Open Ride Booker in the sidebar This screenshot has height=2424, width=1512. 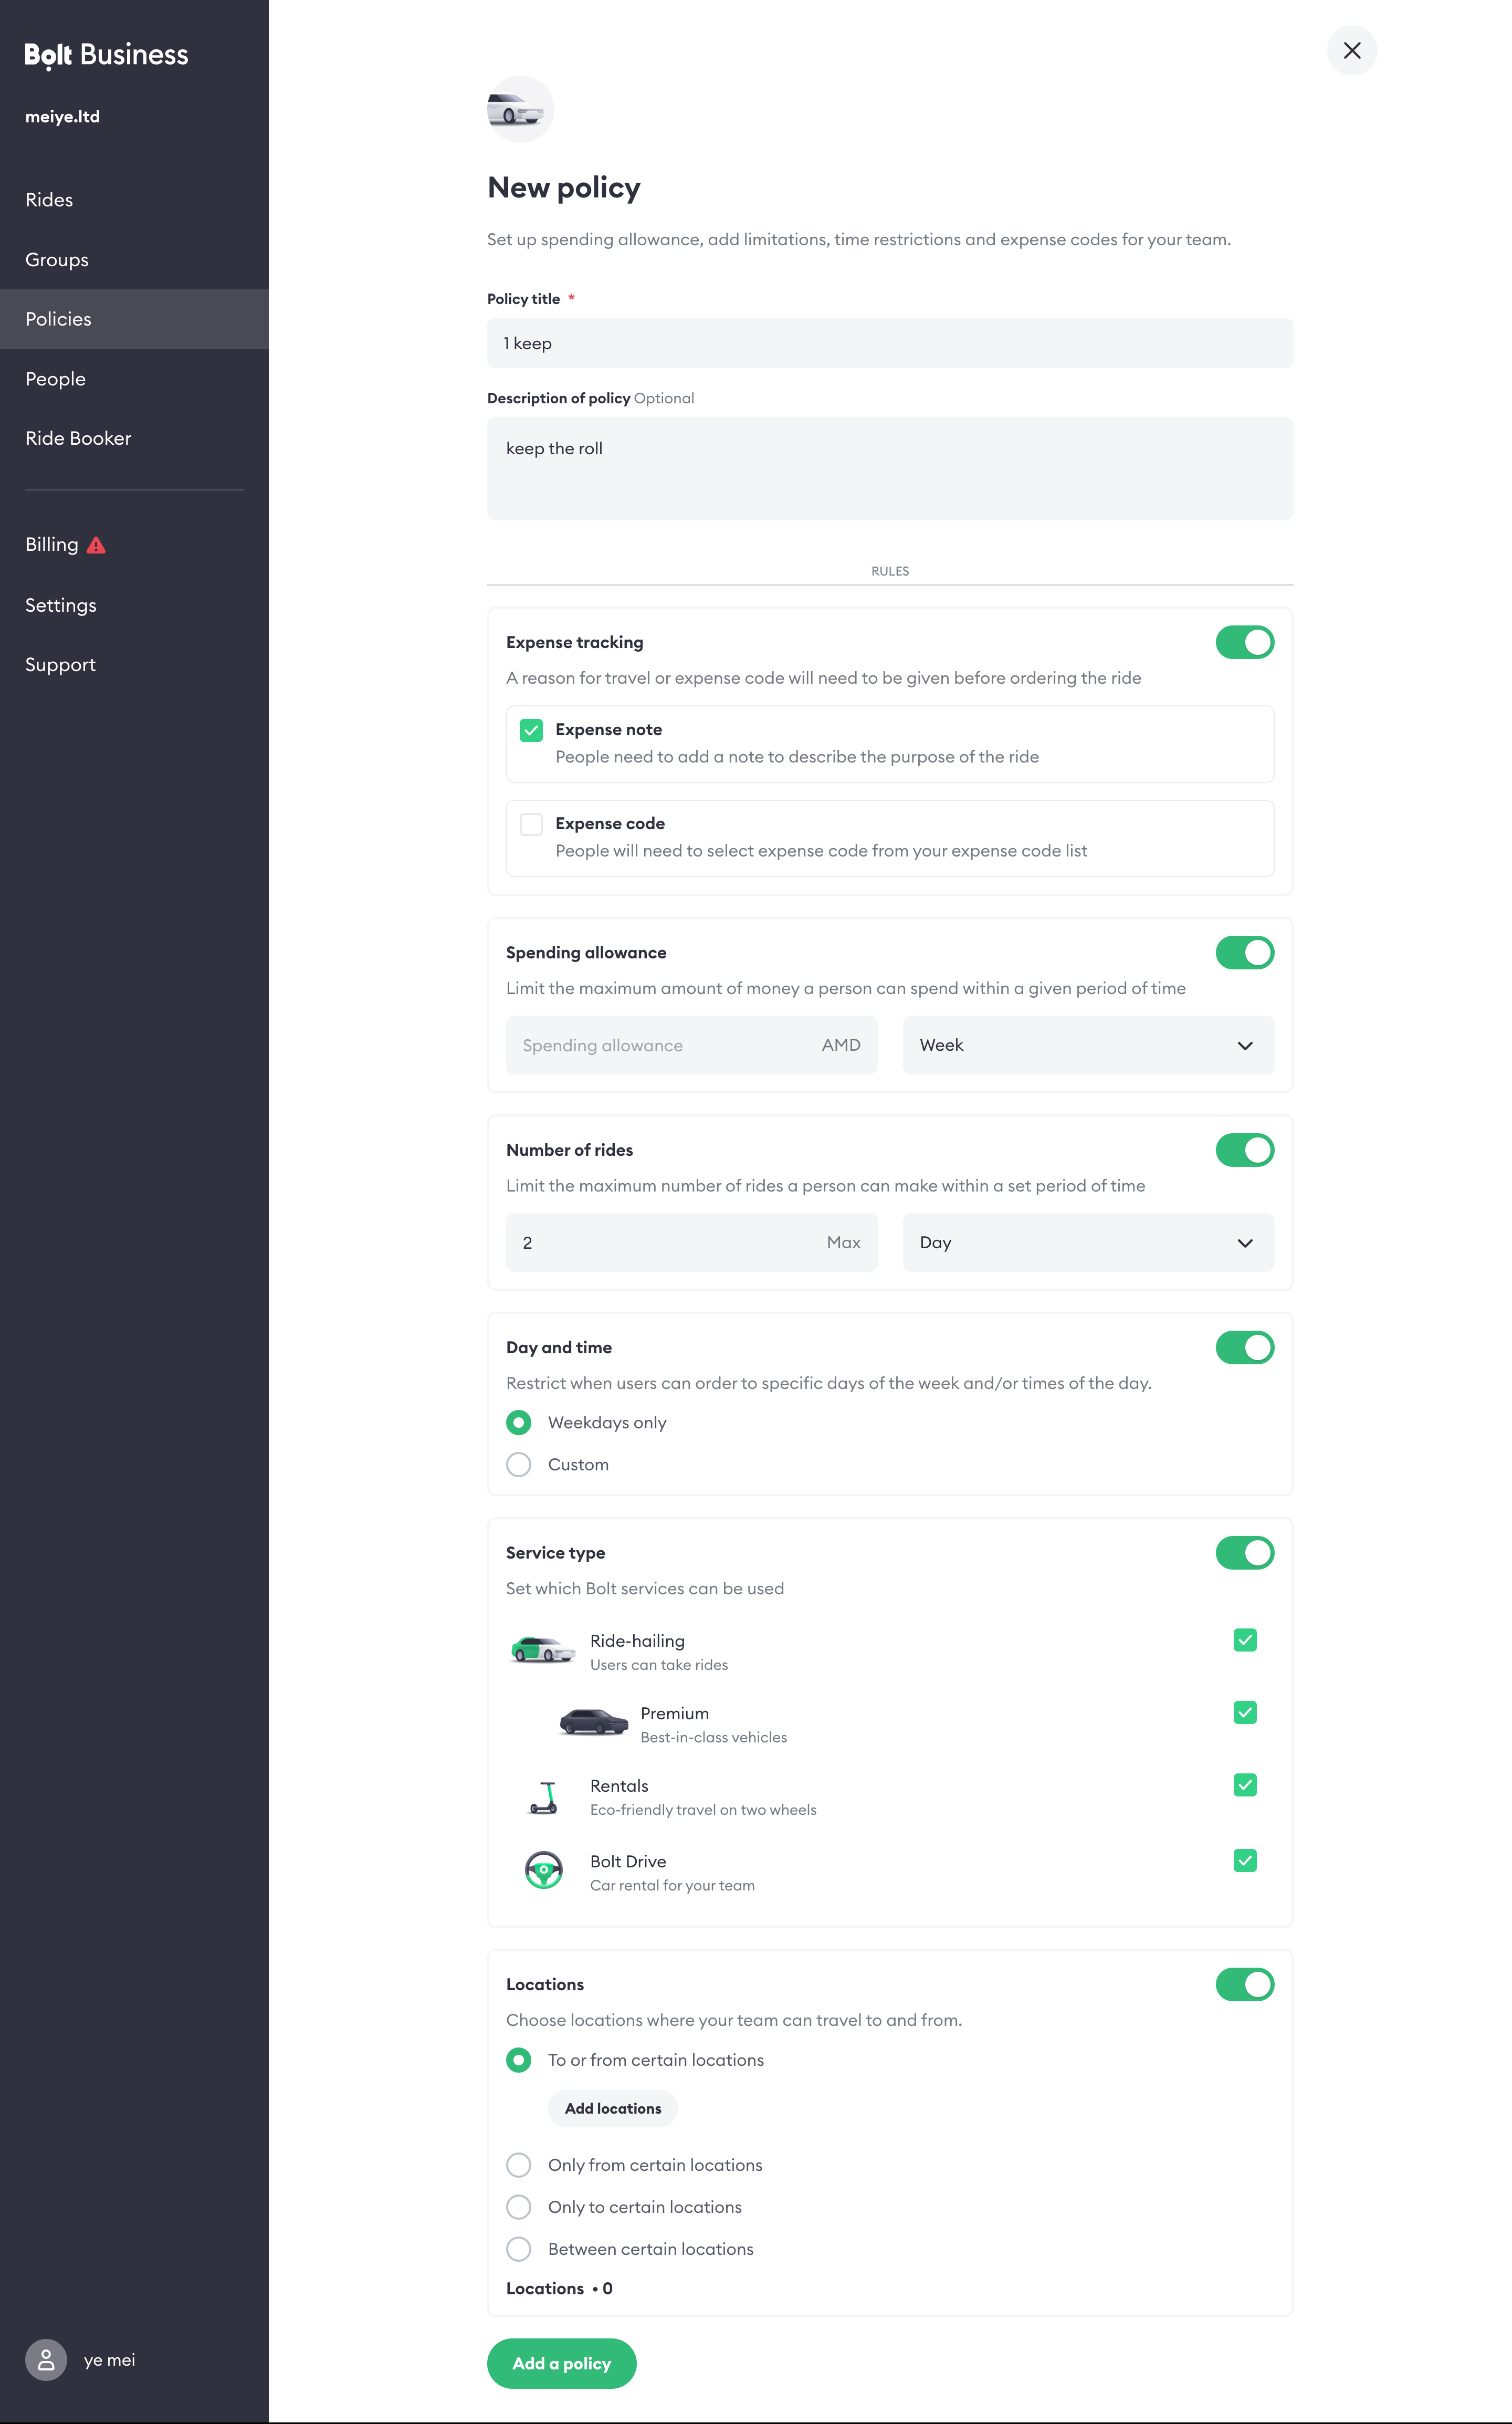134,438
